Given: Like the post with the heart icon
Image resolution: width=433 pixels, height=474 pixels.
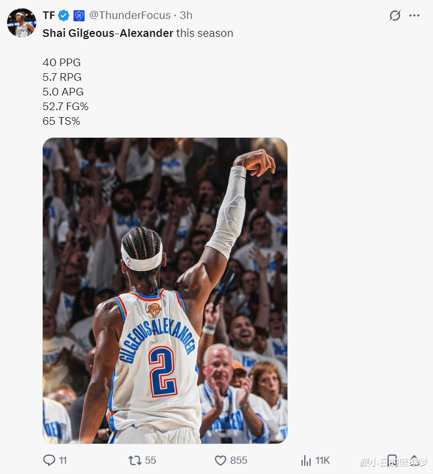Looking at the screenshot, I should (x=220, y=460).
